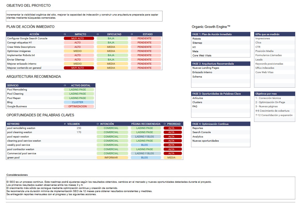Open CLUSTER chip in the Blog row

point(79,102)
